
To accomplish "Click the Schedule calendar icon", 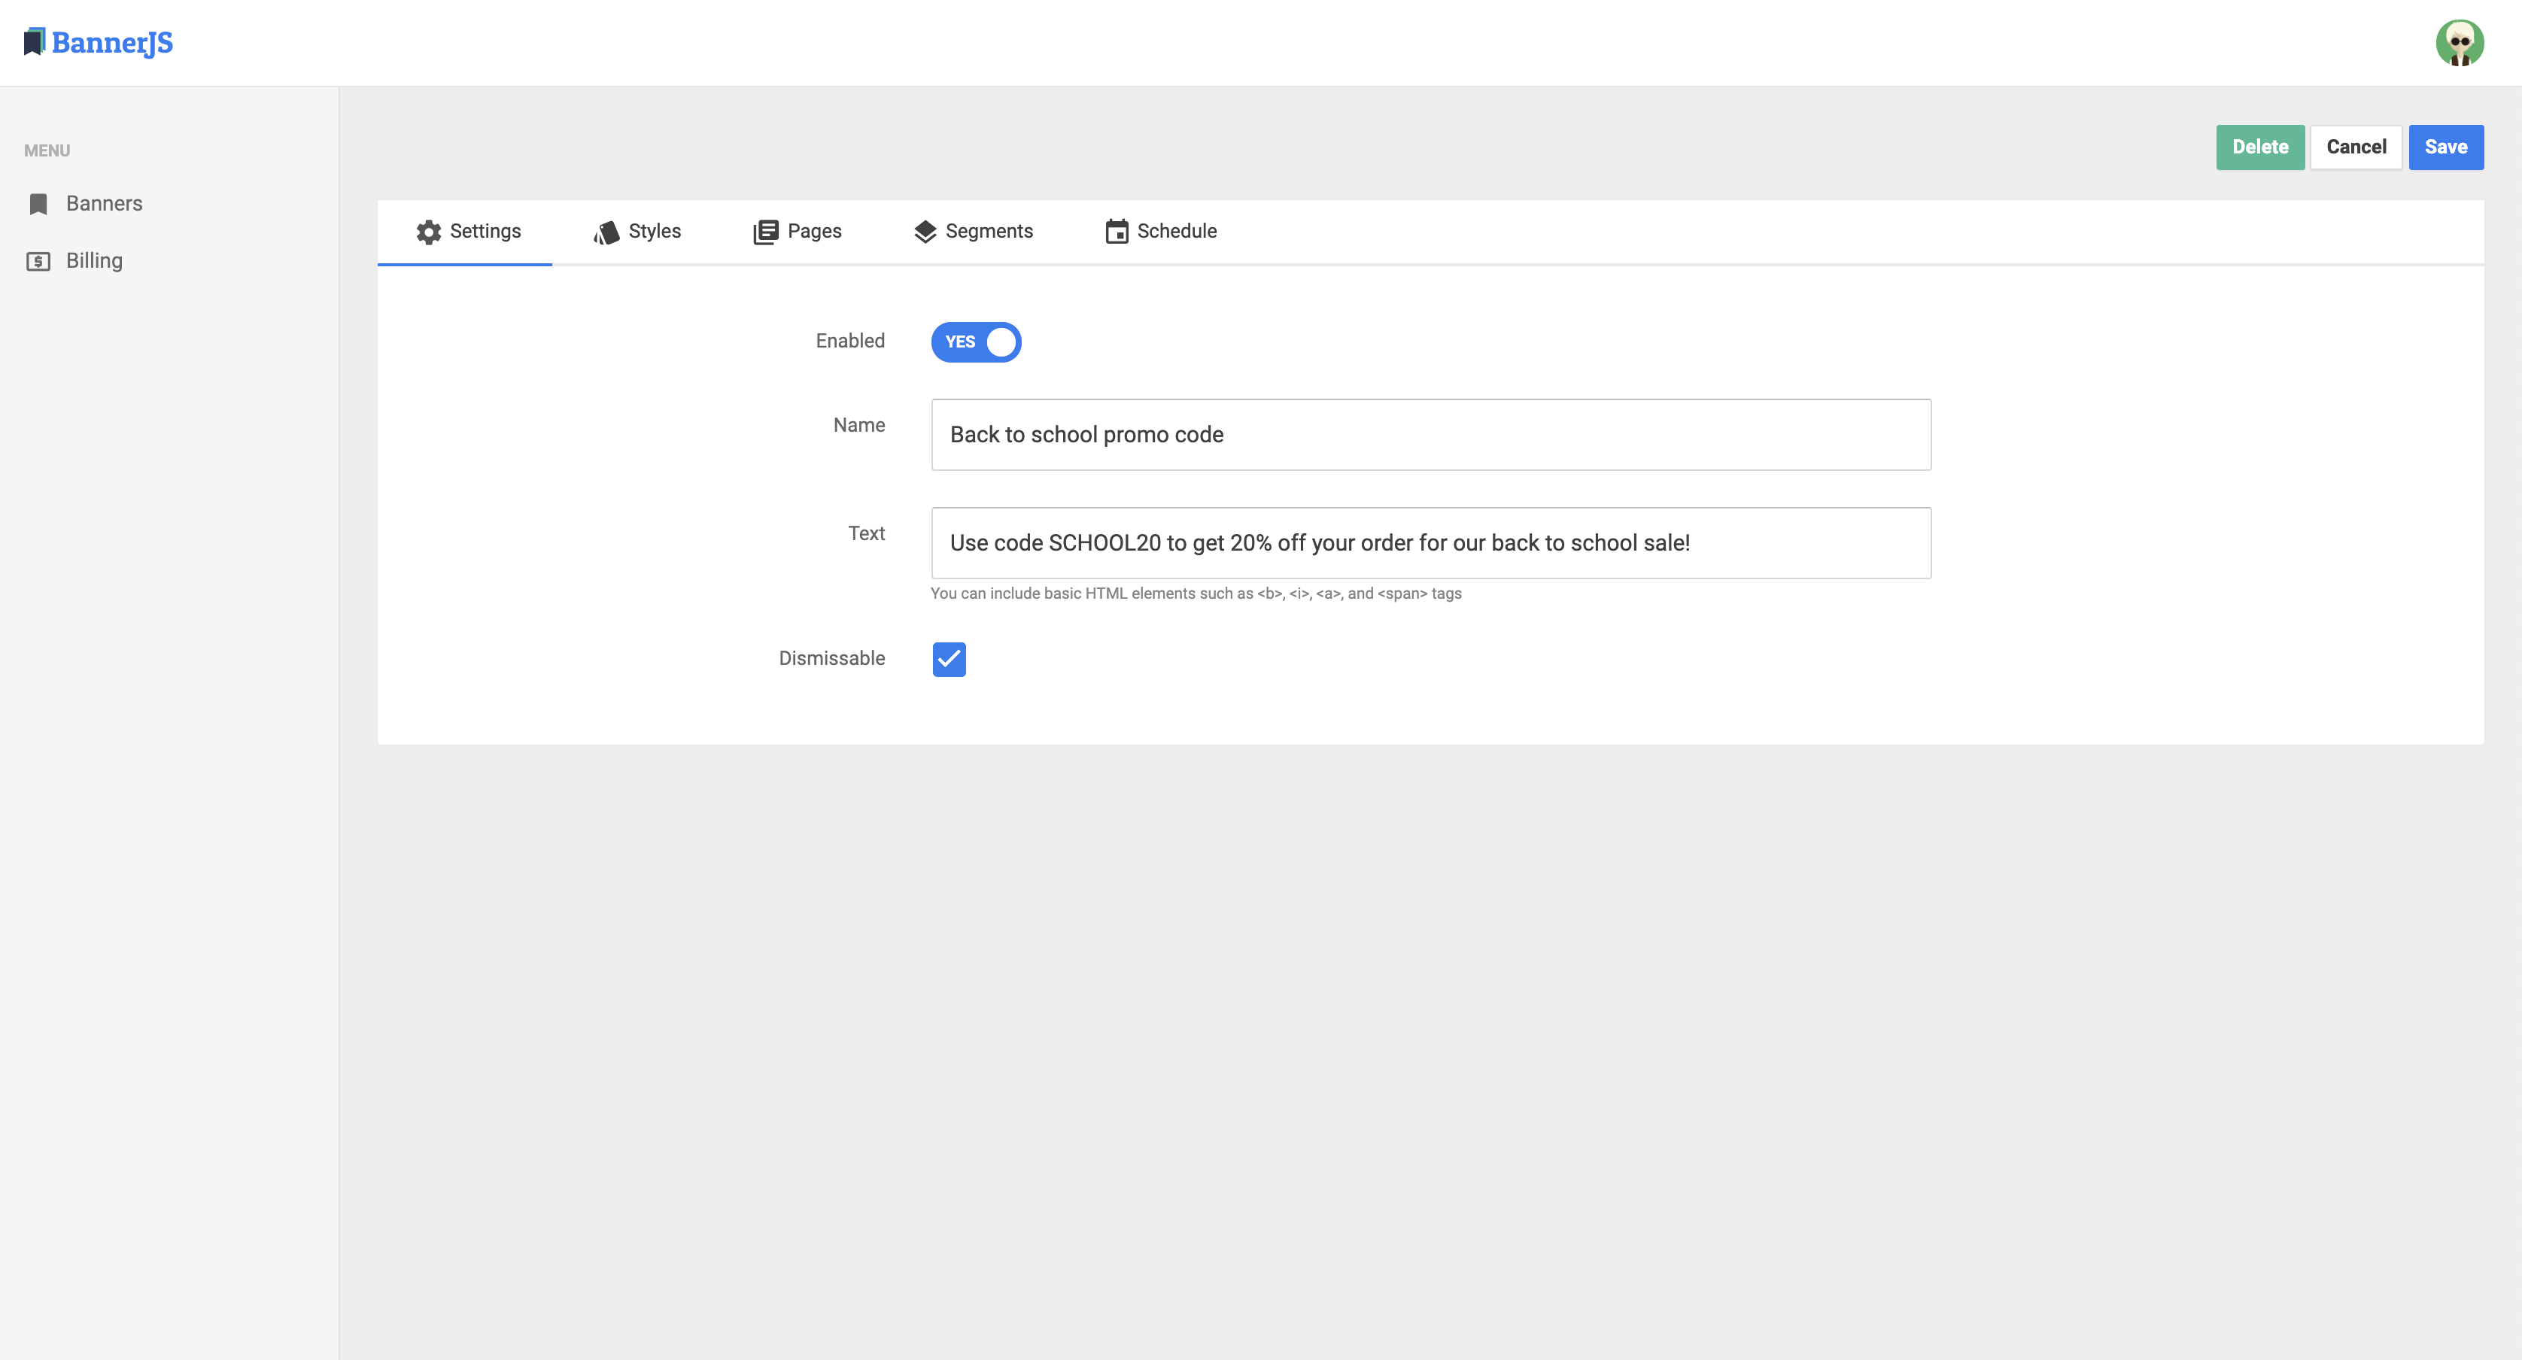I will click(1116, 232).
